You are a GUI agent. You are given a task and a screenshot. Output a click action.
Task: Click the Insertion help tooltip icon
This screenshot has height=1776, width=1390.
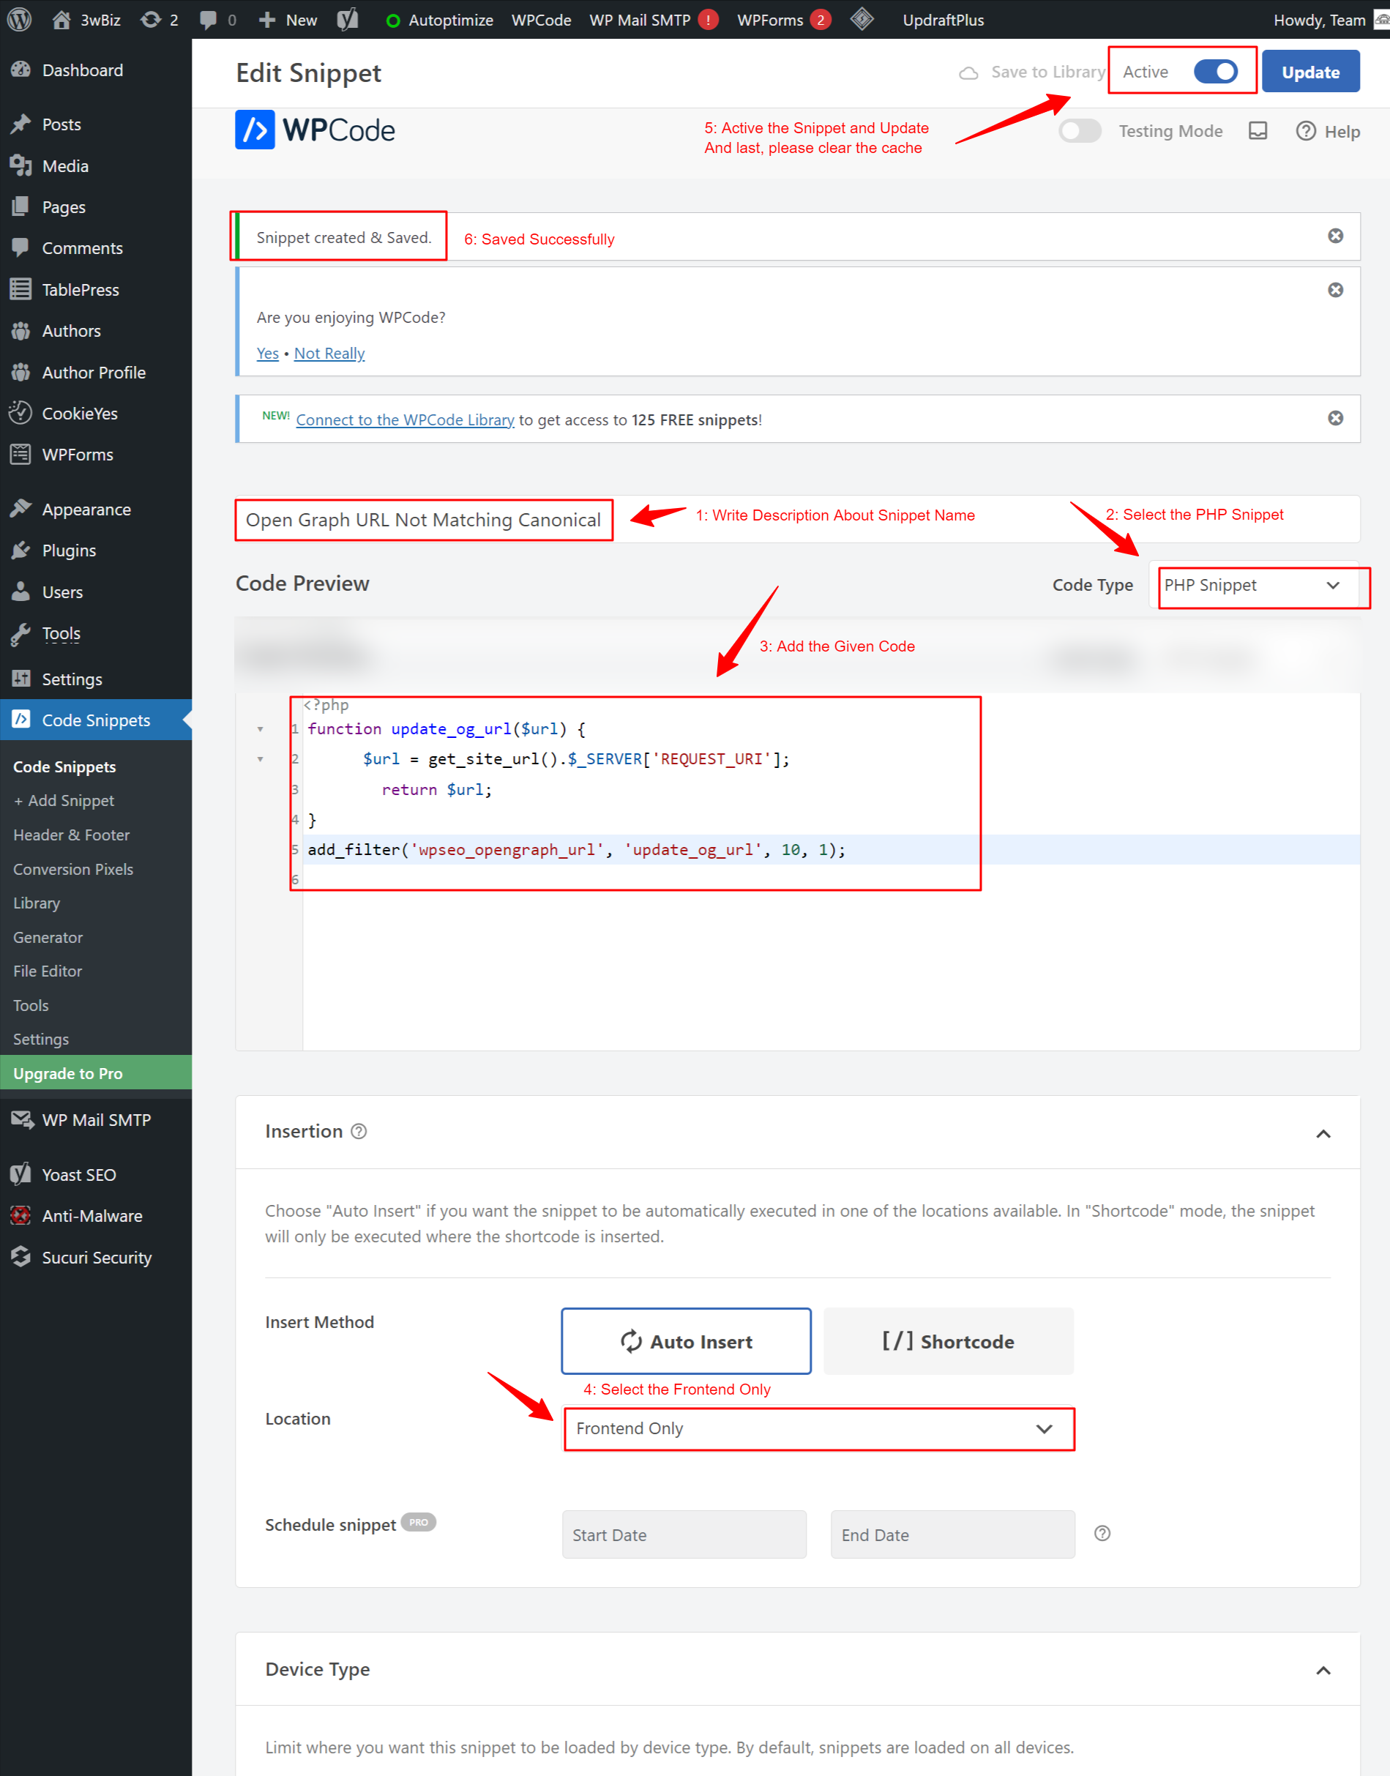[359, 1131]
